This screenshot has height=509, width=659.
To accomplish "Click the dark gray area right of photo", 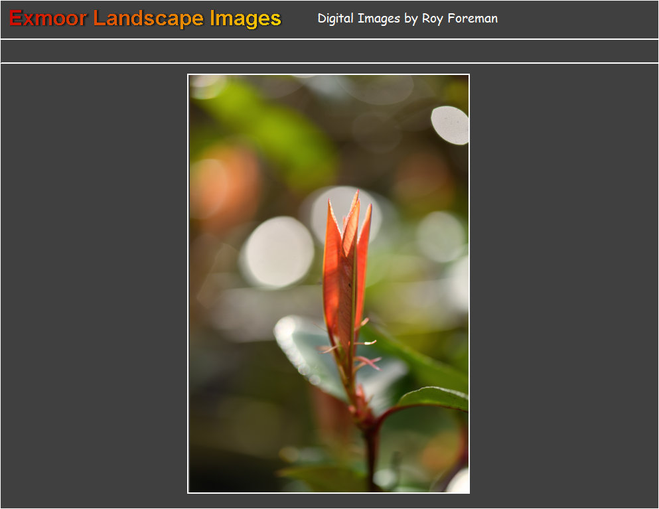I will pyautogui.click(x=564, y=285).
